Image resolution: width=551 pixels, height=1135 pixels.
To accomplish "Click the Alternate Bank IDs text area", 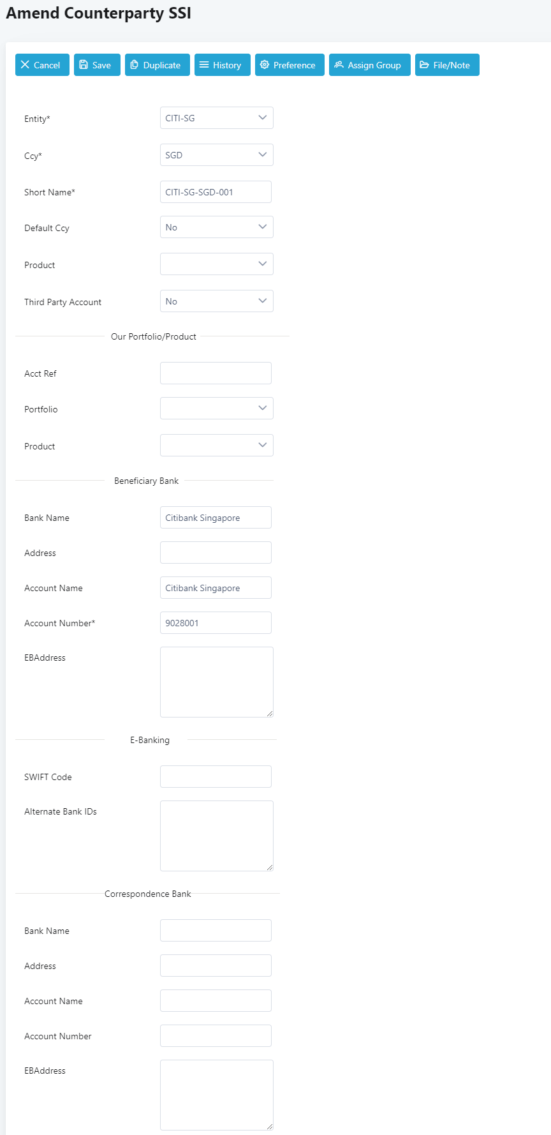I will click(216, 836).
